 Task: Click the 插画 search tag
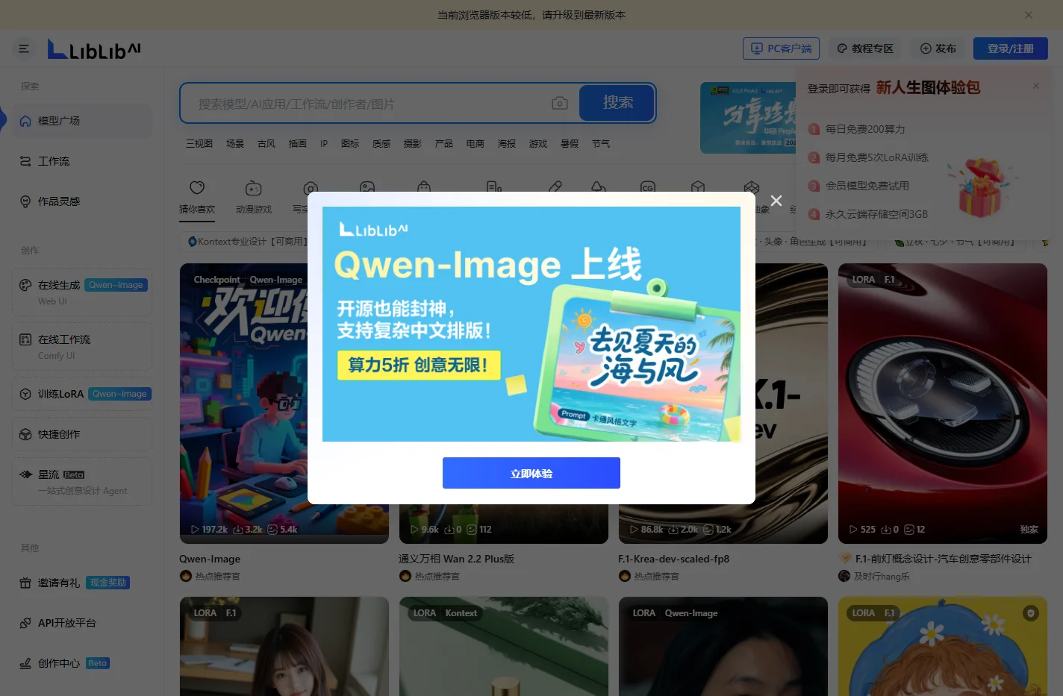298,144
